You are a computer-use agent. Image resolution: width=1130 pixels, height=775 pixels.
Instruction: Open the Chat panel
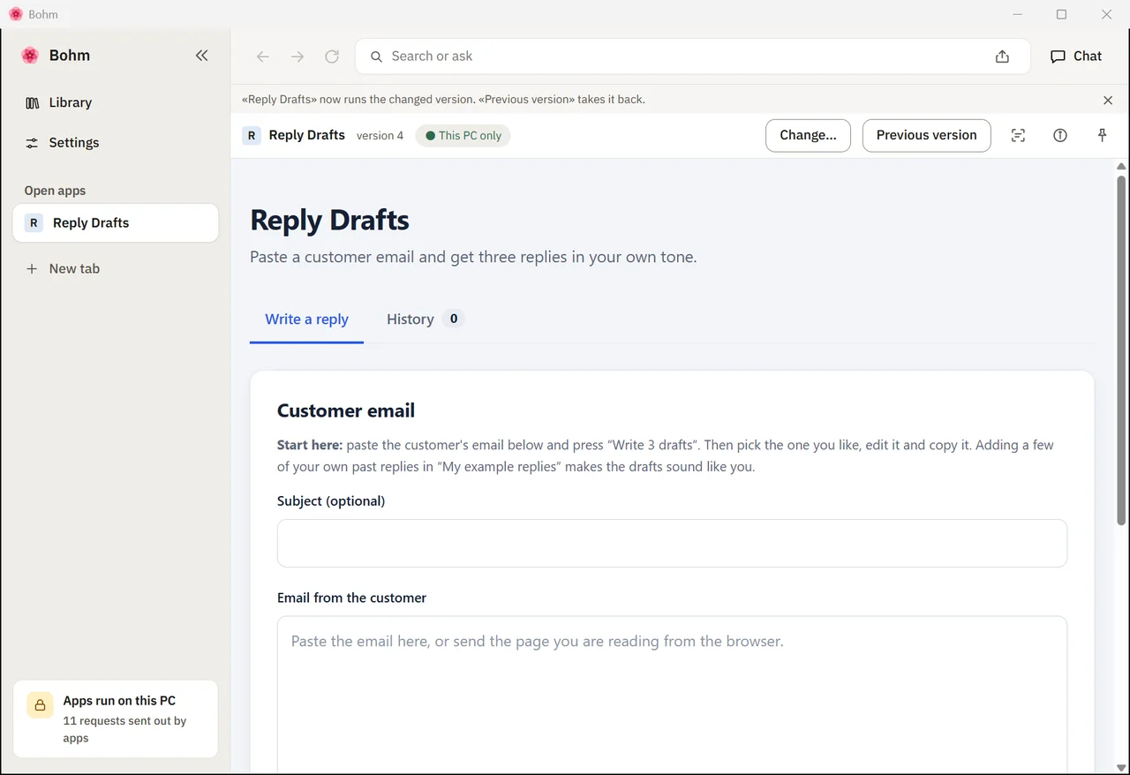[1076, 56]
